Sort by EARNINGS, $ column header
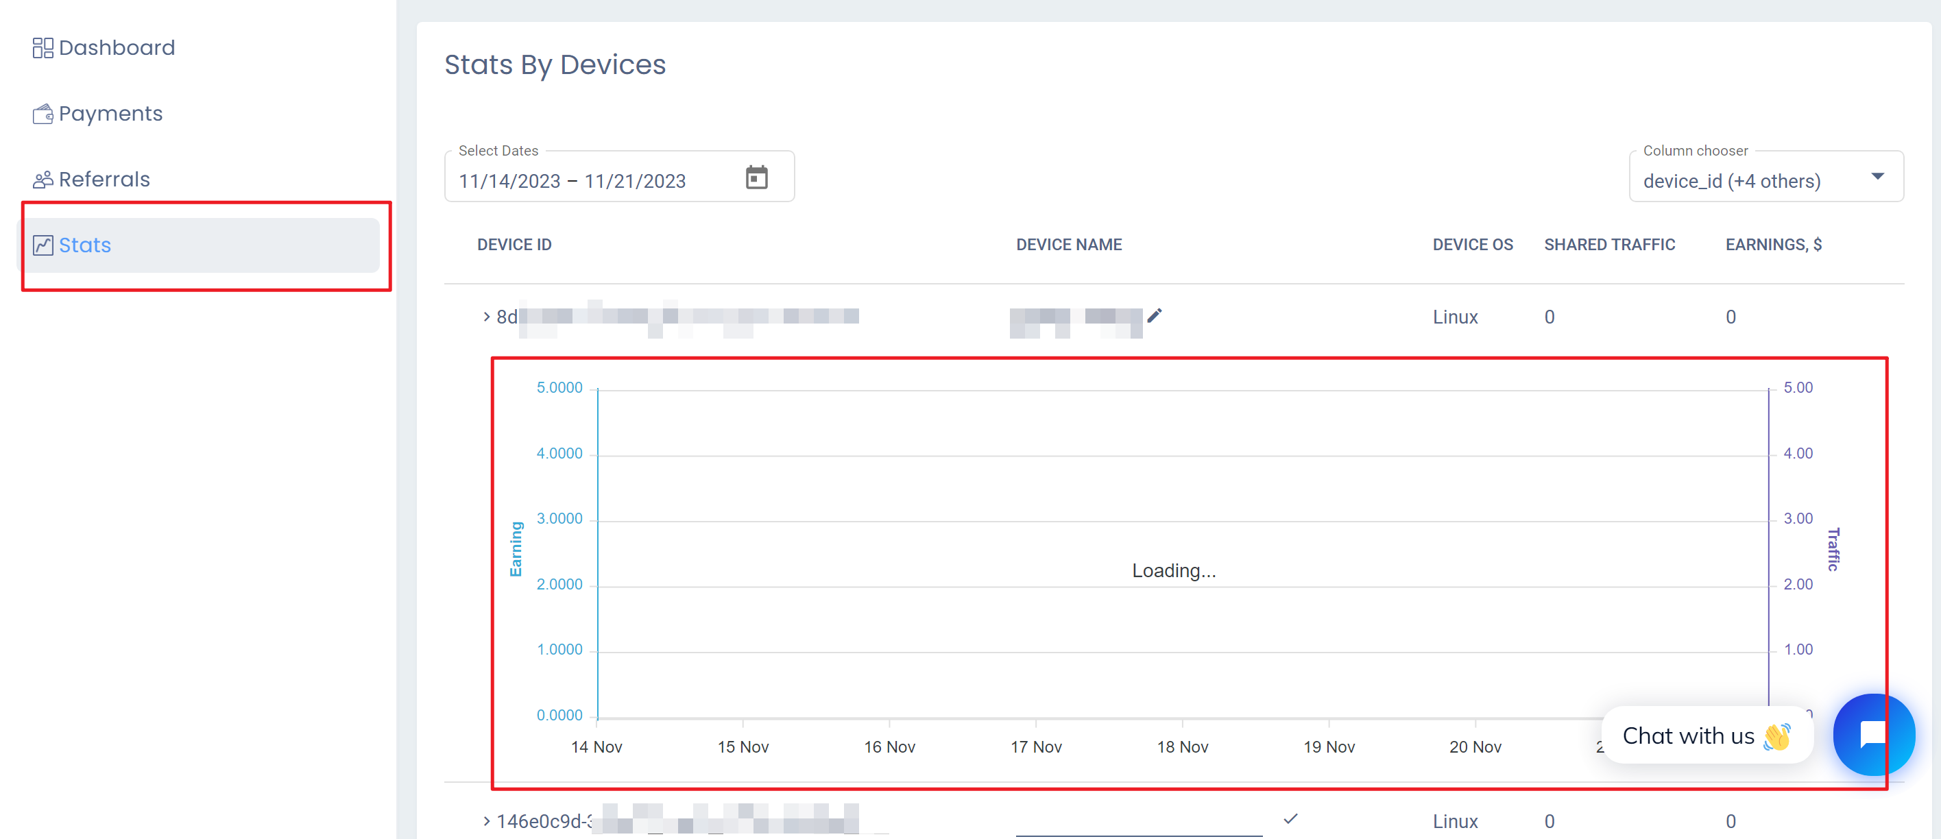 pos(1774,245)
